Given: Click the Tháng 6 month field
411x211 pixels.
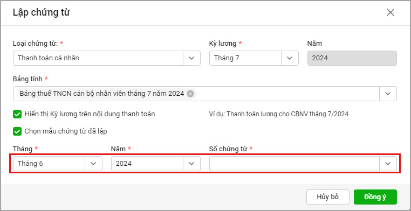Looking at the screenshot, I should point(49,164).
